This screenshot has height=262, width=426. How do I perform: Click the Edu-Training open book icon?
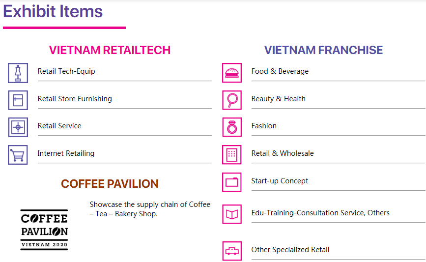click(x=231, y=214)
